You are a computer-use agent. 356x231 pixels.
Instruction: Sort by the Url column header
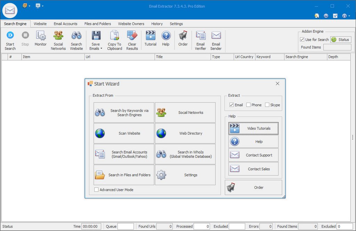click(120, 57)
